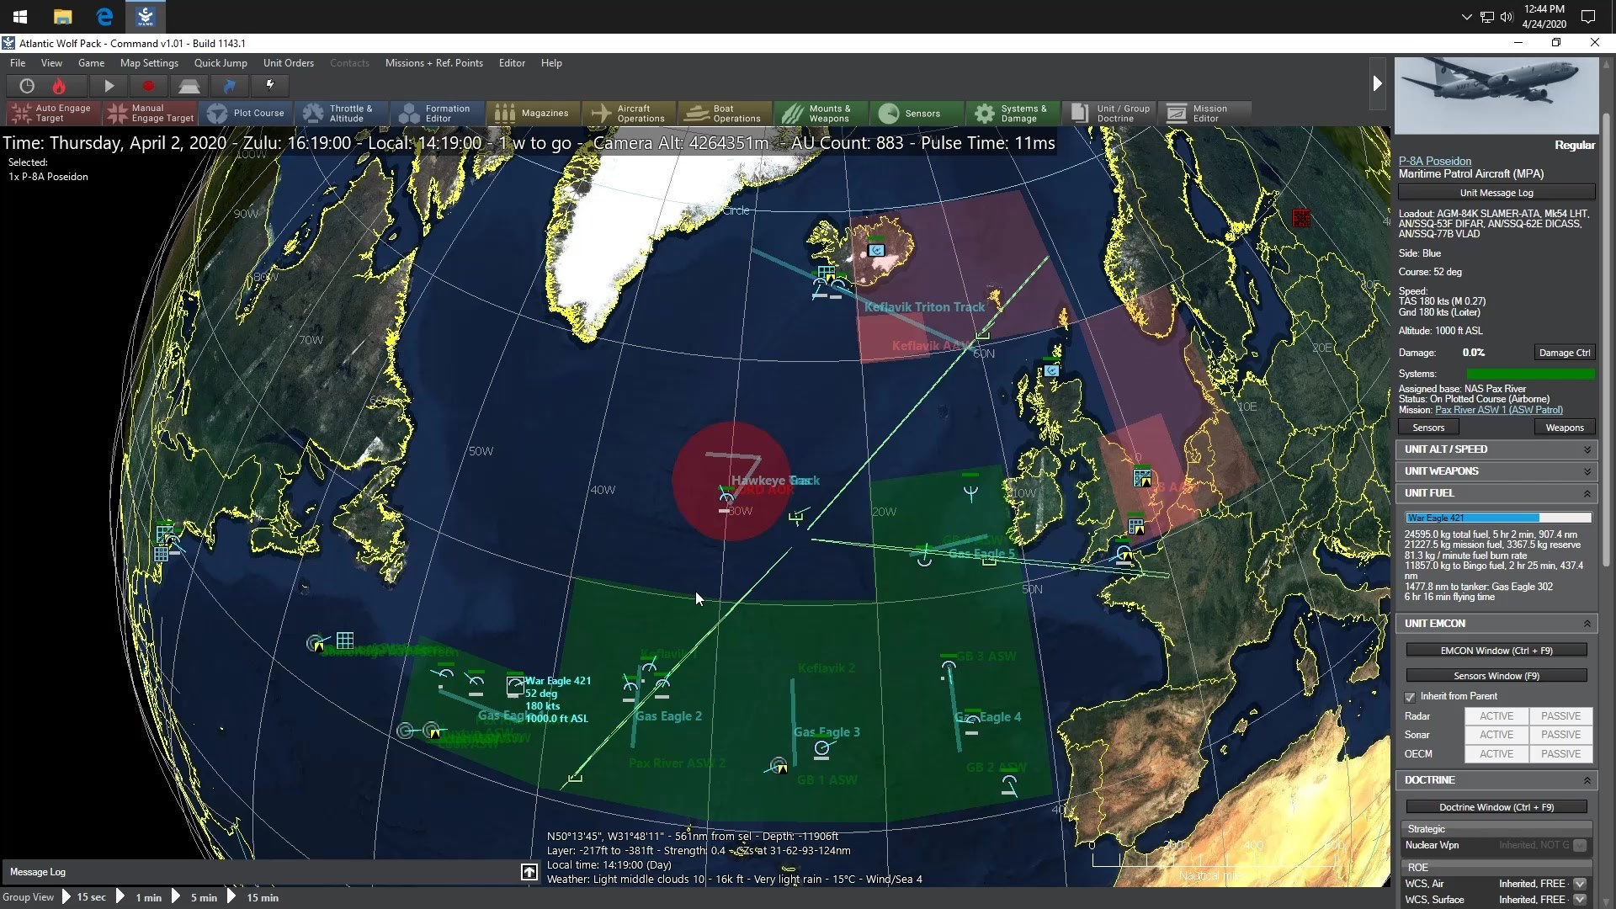The width and height of the screenshot is (1616, 909).
Task: Open the Windows Start menu
Action: tap(20, 16)
